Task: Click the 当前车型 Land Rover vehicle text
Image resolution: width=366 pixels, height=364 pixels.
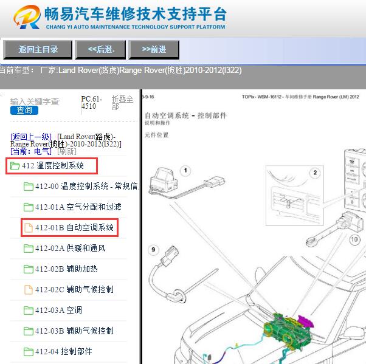Action: coord(120,70)
